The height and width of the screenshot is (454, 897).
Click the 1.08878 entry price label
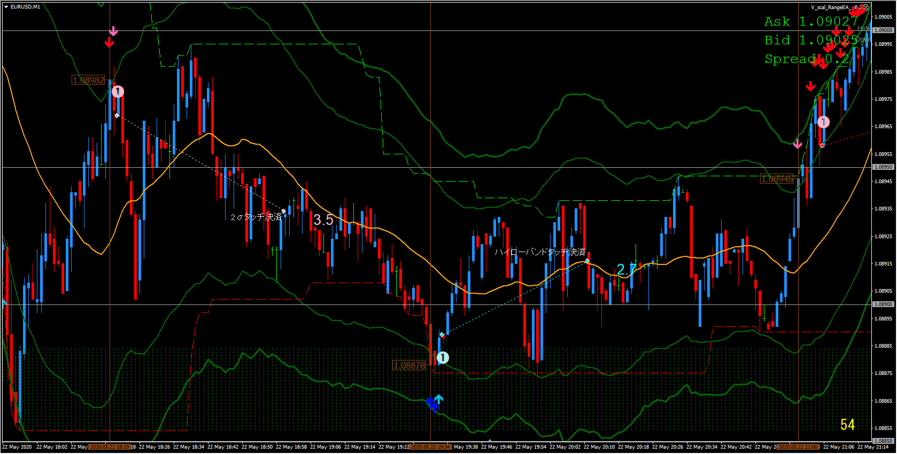[409, 365]
